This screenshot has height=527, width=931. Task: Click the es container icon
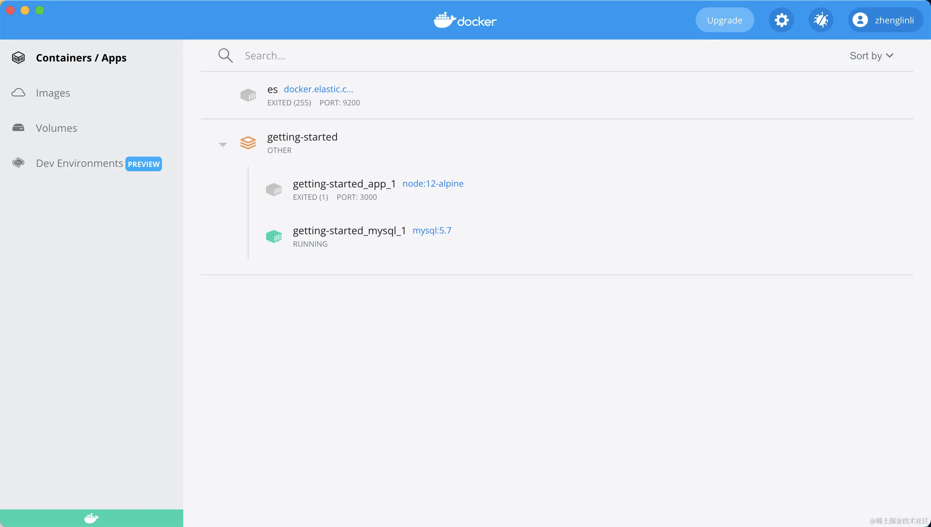[248, 95]
